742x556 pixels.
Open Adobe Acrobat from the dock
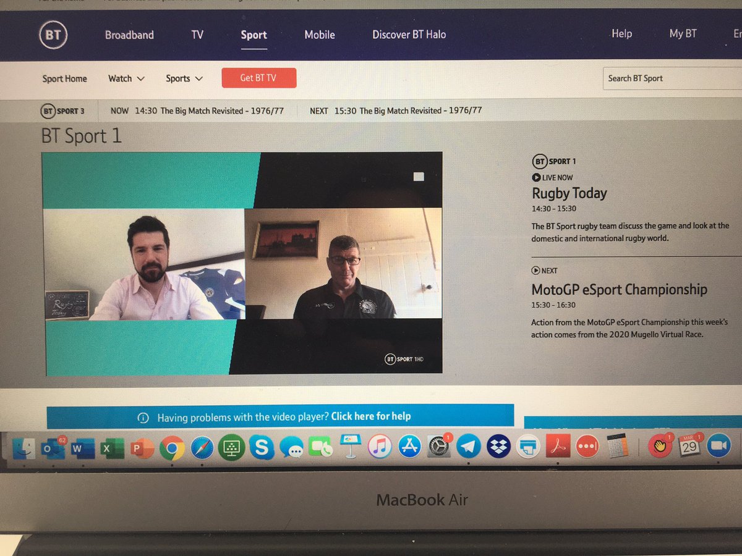coord(557,447)
